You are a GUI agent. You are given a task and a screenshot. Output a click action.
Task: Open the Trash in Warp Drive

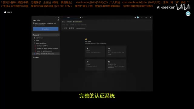pos(36,58)
